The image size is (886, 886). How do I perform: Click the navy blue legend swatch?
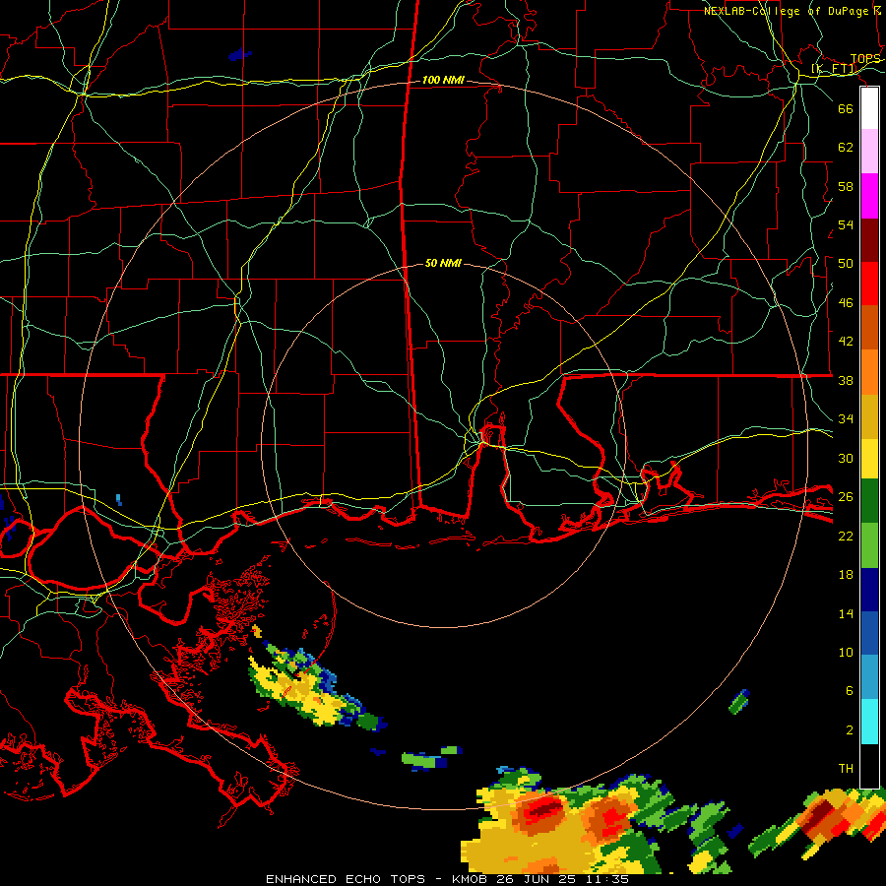coord(869,590)
